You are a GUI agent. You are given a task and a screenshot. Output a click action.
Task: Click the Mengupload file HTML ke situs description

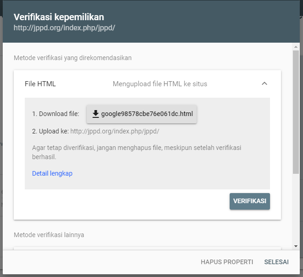tap(160, 84)
